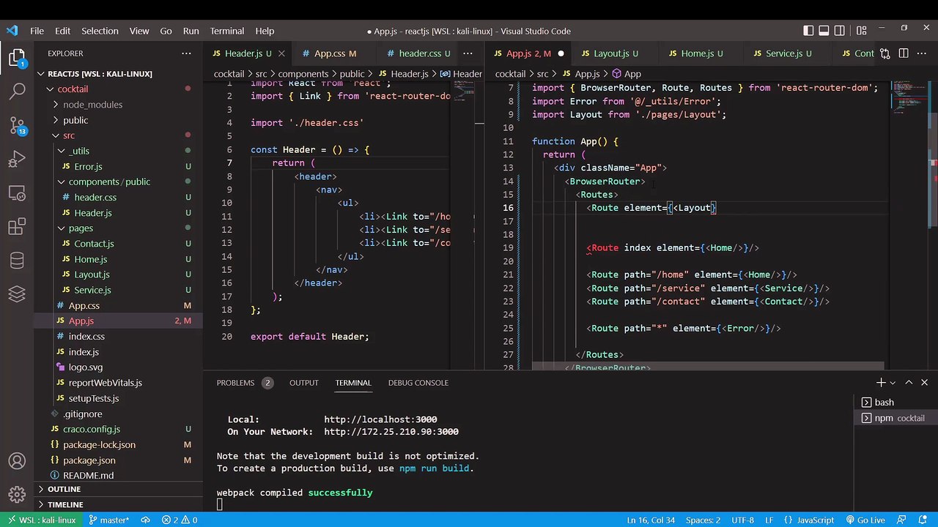Open the Search view in activity bar

pos(17,91)
